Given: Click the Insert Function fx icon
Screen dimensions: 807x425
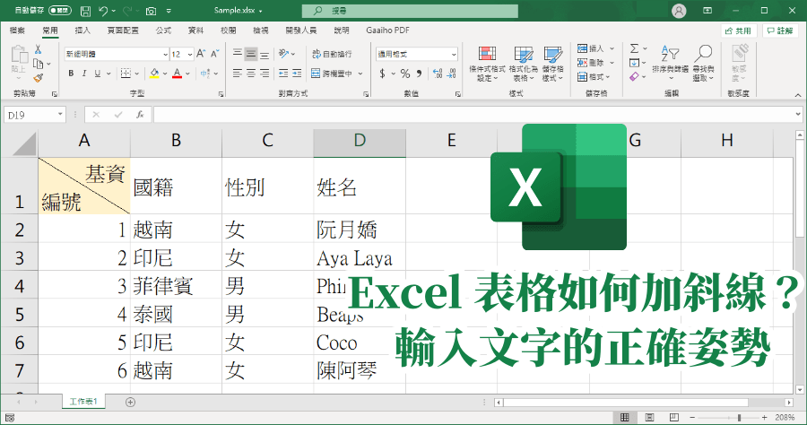Looking at the screenshot, I should [140, 115].
